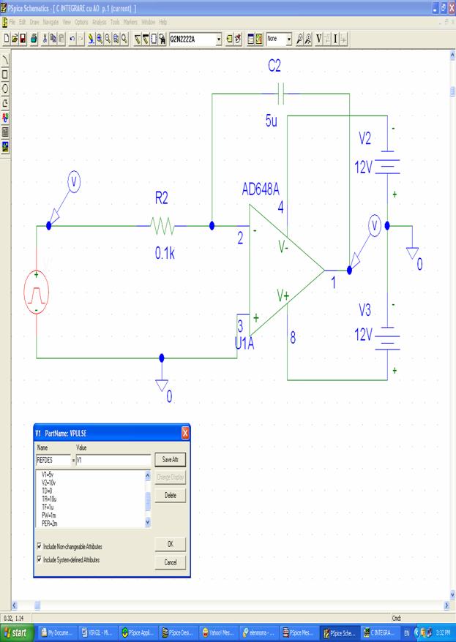
Task: Toggle Include System-defined Attributes checkbox
Action: (40, 559)
